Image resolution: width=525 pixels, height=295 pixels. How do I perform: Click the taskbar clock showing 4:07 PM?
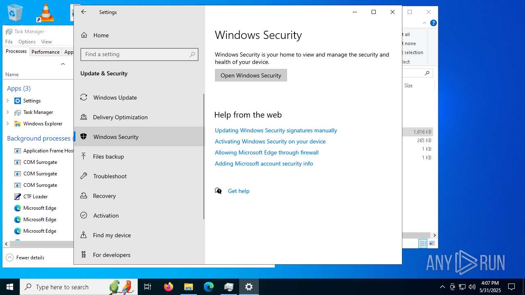[x=490, y=287]
